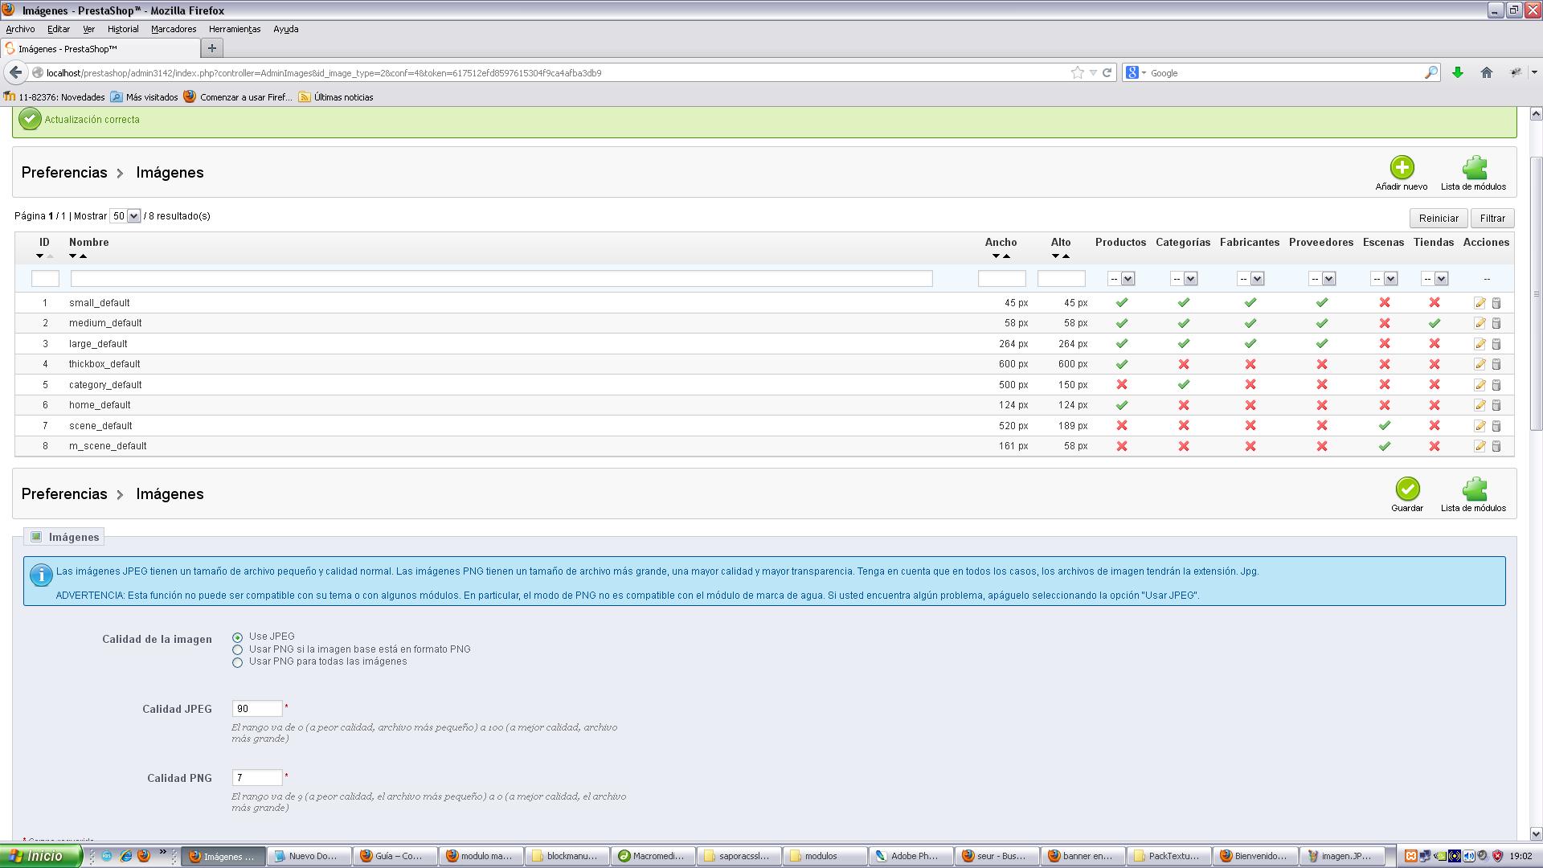Click the Añadir nuevo green plus icon

click(1402, 168)
